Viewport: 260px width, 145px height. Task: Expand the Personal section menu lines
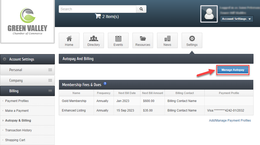[x=50, y=70]
